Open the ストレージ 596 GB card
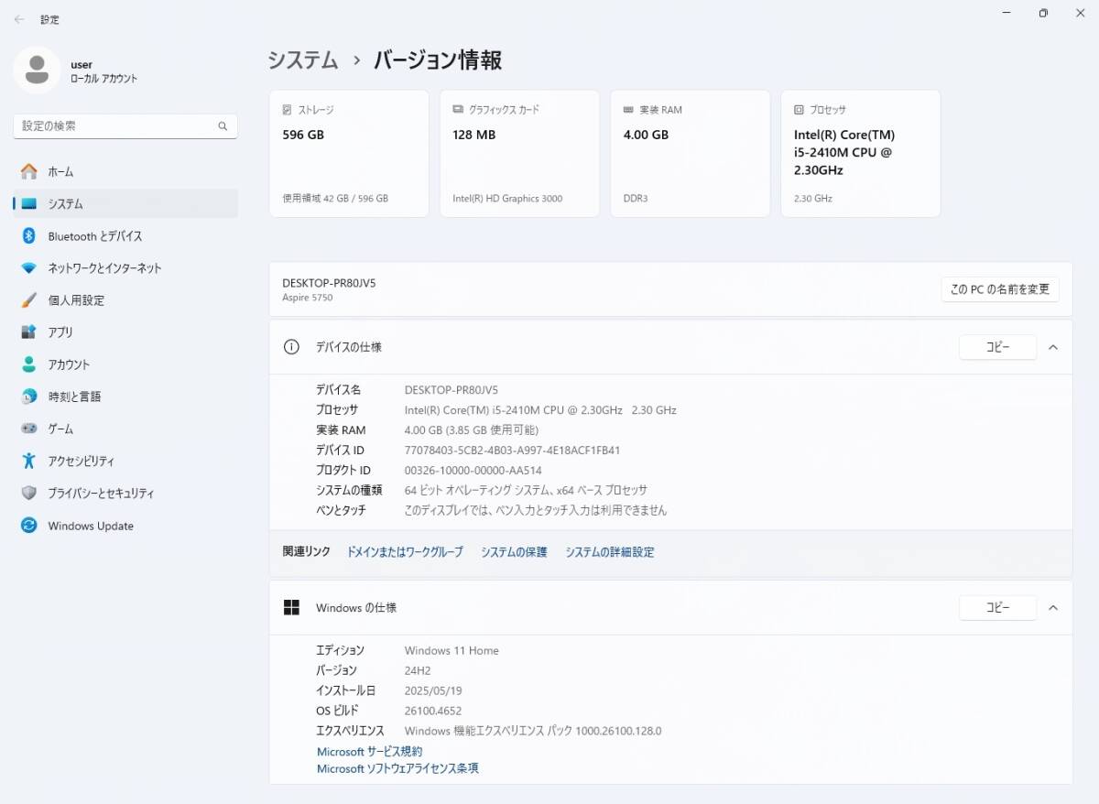Image resolution: width=1099 pixels, height=804 pixels. click(x=349, y=154)
